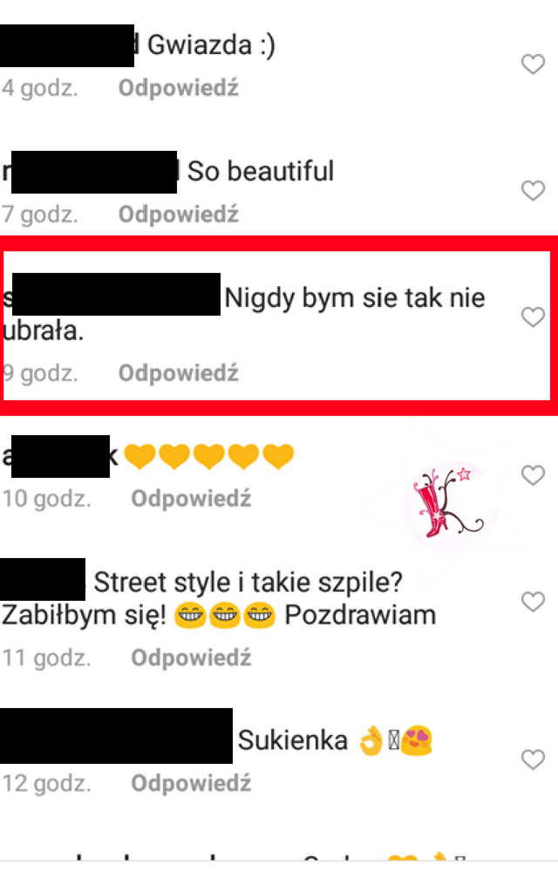Like the 'Sukienka' comment heart
This screenshot has height=872, width=558.
click(x=533, y=760)
